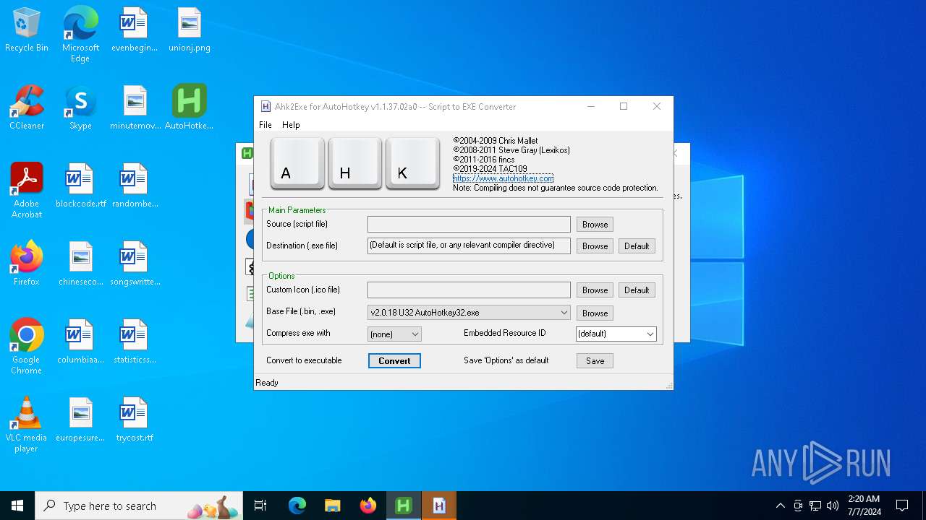Open the volume control in tray
This screenshot has height=520, width=926.
[832, 506]
